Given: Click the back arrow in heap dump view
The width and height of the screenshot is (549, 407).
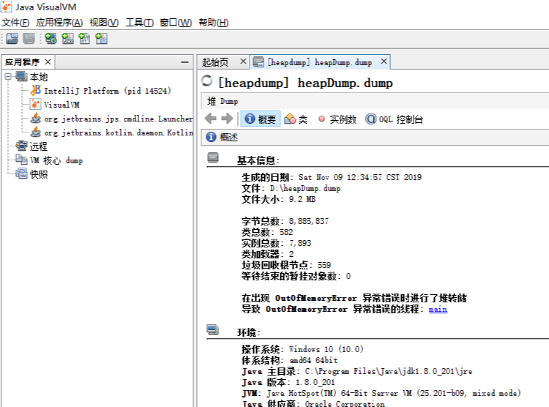Looking at the screenshot, I should tap(210, 119).
